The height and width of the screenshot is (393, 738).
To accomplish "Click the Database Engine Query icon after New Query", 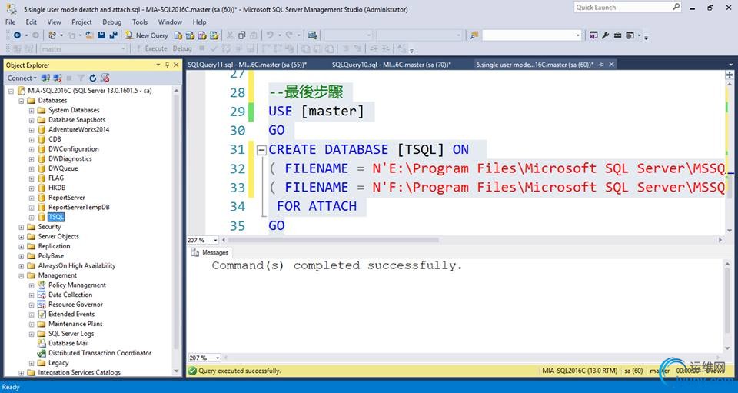I will (x=178, y=35).
